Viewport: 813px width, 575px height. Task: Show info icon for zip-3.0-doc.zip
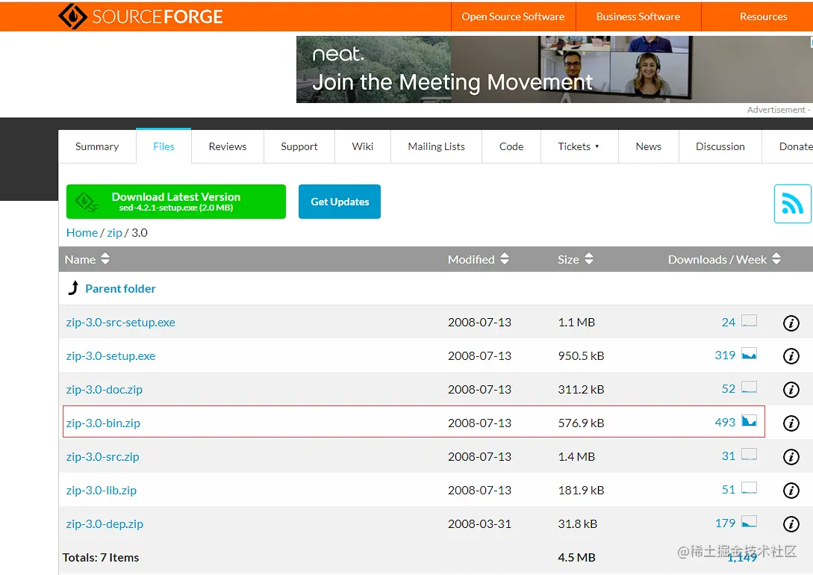pyautogui.click(x=791, y=390)
